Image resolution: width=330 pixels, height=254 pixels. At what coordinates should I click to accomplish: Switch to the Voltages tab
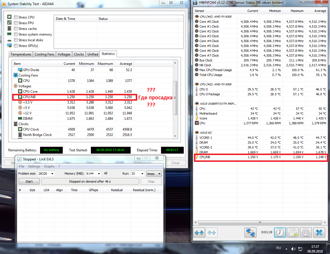(64, 54)
